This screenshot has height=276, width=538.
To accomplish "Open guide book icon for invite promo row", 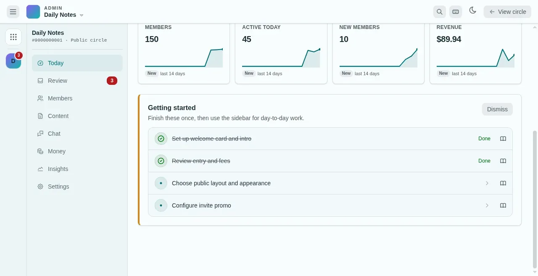I will click(503, 205).
